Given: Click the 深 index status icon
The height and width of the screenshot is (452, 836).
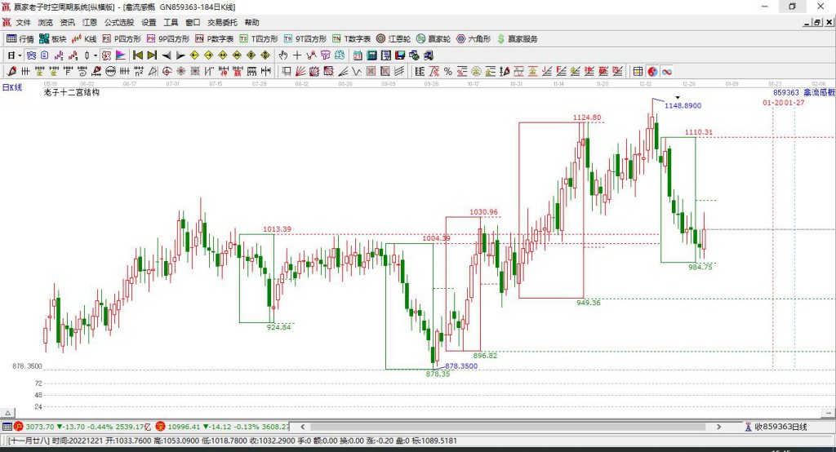Looking at the screenshot, I should tap(161, 427).
